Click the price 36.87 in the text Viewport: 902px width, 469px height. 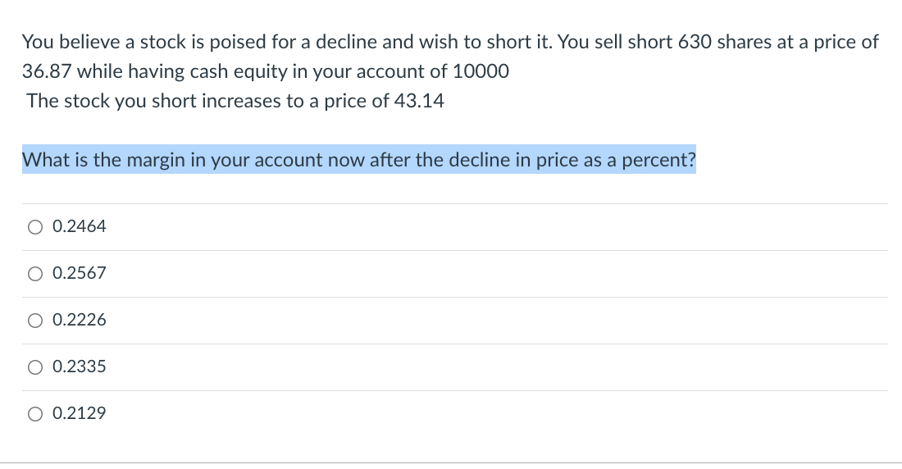pos(47,71)
